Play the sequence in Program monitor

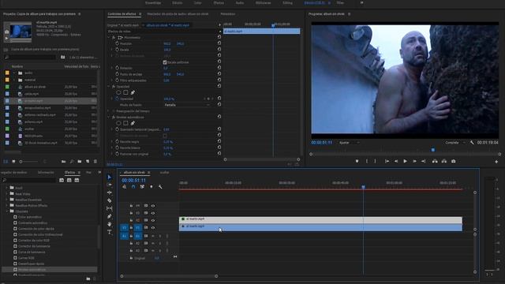[405, 161]
